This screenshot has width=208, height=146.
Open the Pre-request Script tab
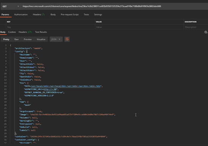coord(70,15)
